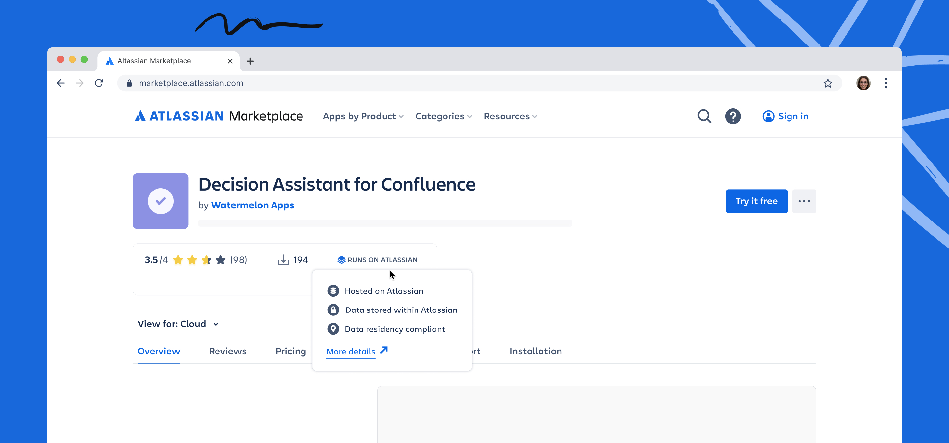Open a new browser tab
The image size is (949, 443).
pos(250,61)
